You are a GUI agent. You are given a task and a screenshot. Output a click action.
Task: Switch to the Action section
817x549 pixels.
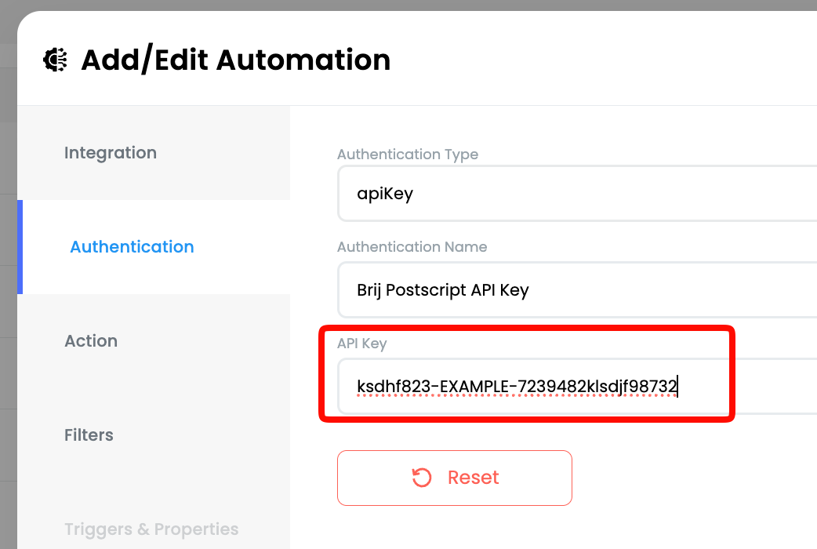coord(91,341)
